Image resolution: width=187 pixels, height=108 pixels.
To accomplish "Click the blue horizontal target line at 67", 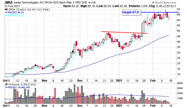I will pos(160,12).
